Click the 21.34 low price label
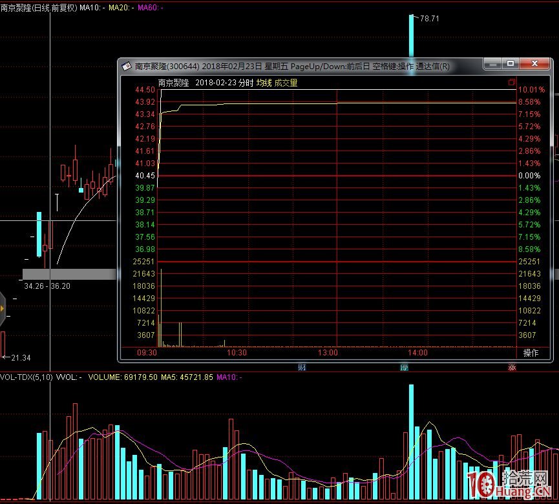Image resolution: width=559 pixels, height=504 pixels. [x=21, y=357]
